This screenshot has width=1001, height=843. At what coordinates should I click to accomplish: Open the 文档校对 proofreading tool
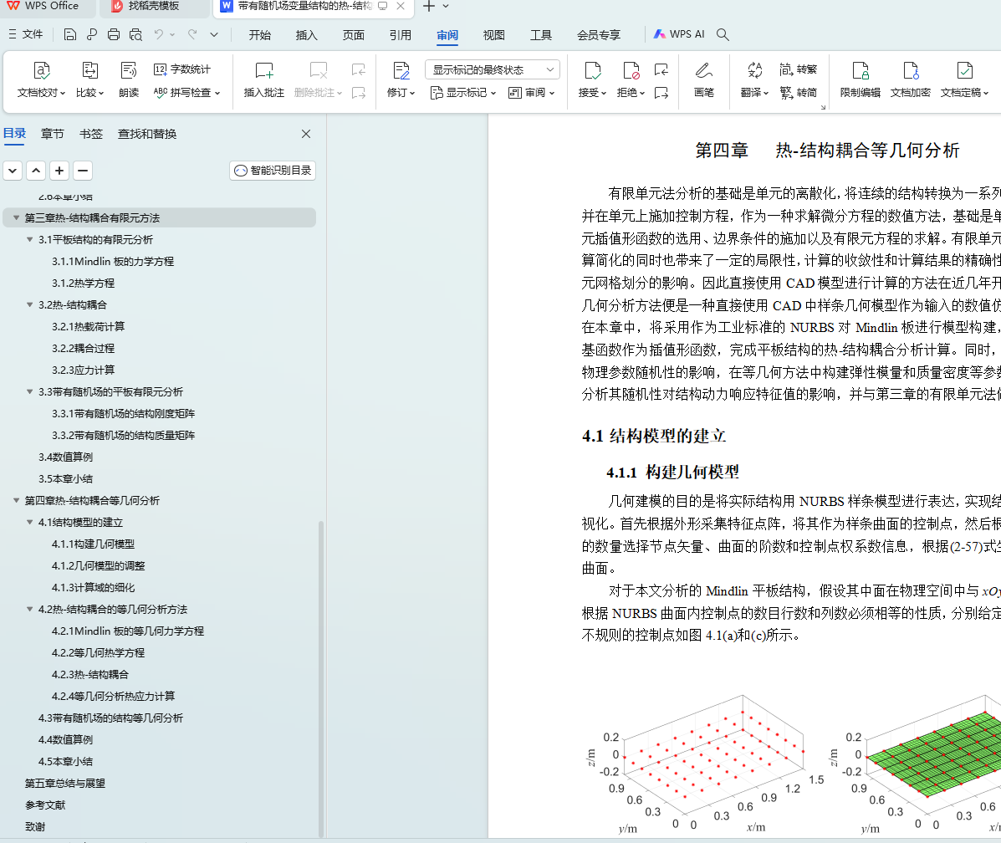pos(41,79)
